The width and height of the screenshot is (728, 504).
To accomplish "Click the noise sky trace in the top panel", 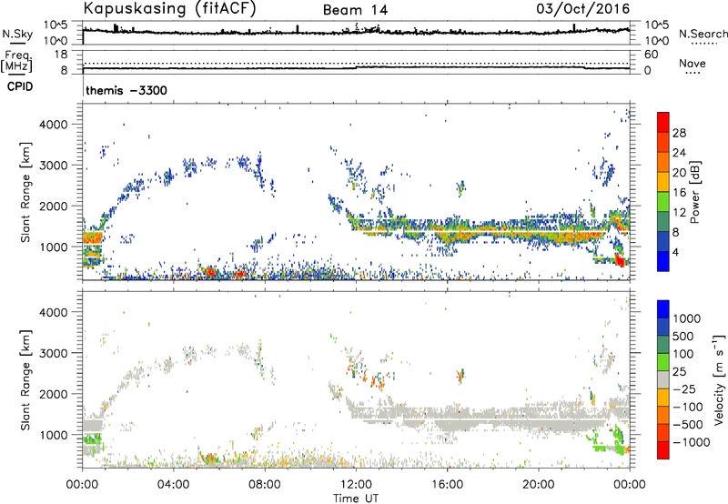I will tap(356, 32).
